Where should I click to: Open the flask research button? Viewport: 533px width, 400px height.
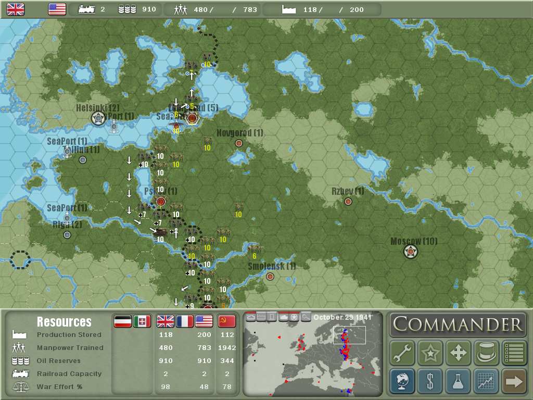[x=458, y=381]
